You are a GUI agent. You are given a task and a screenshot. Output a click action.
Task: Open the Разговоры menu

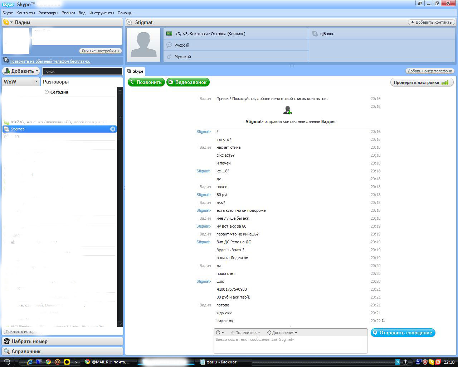click(48, 13)
